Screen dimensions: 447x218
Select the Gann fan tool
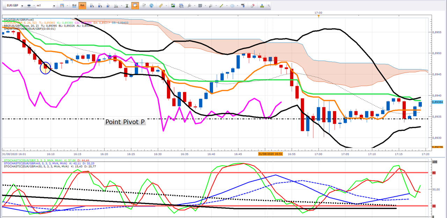tap(211, 6)
